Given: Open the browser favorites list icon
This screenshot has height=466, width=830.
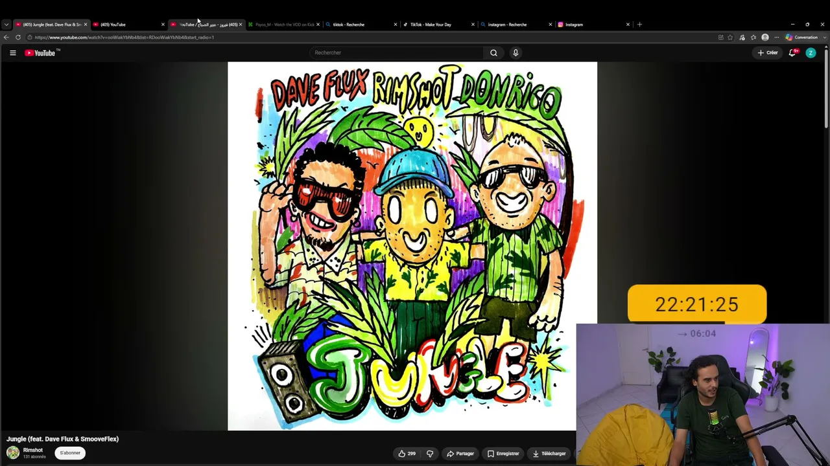Looking at the screenshot, I should (753, 38).
